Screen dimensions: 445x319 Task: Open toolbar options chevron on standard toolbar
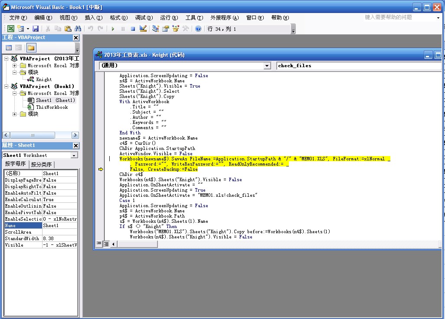pos(294,29)
